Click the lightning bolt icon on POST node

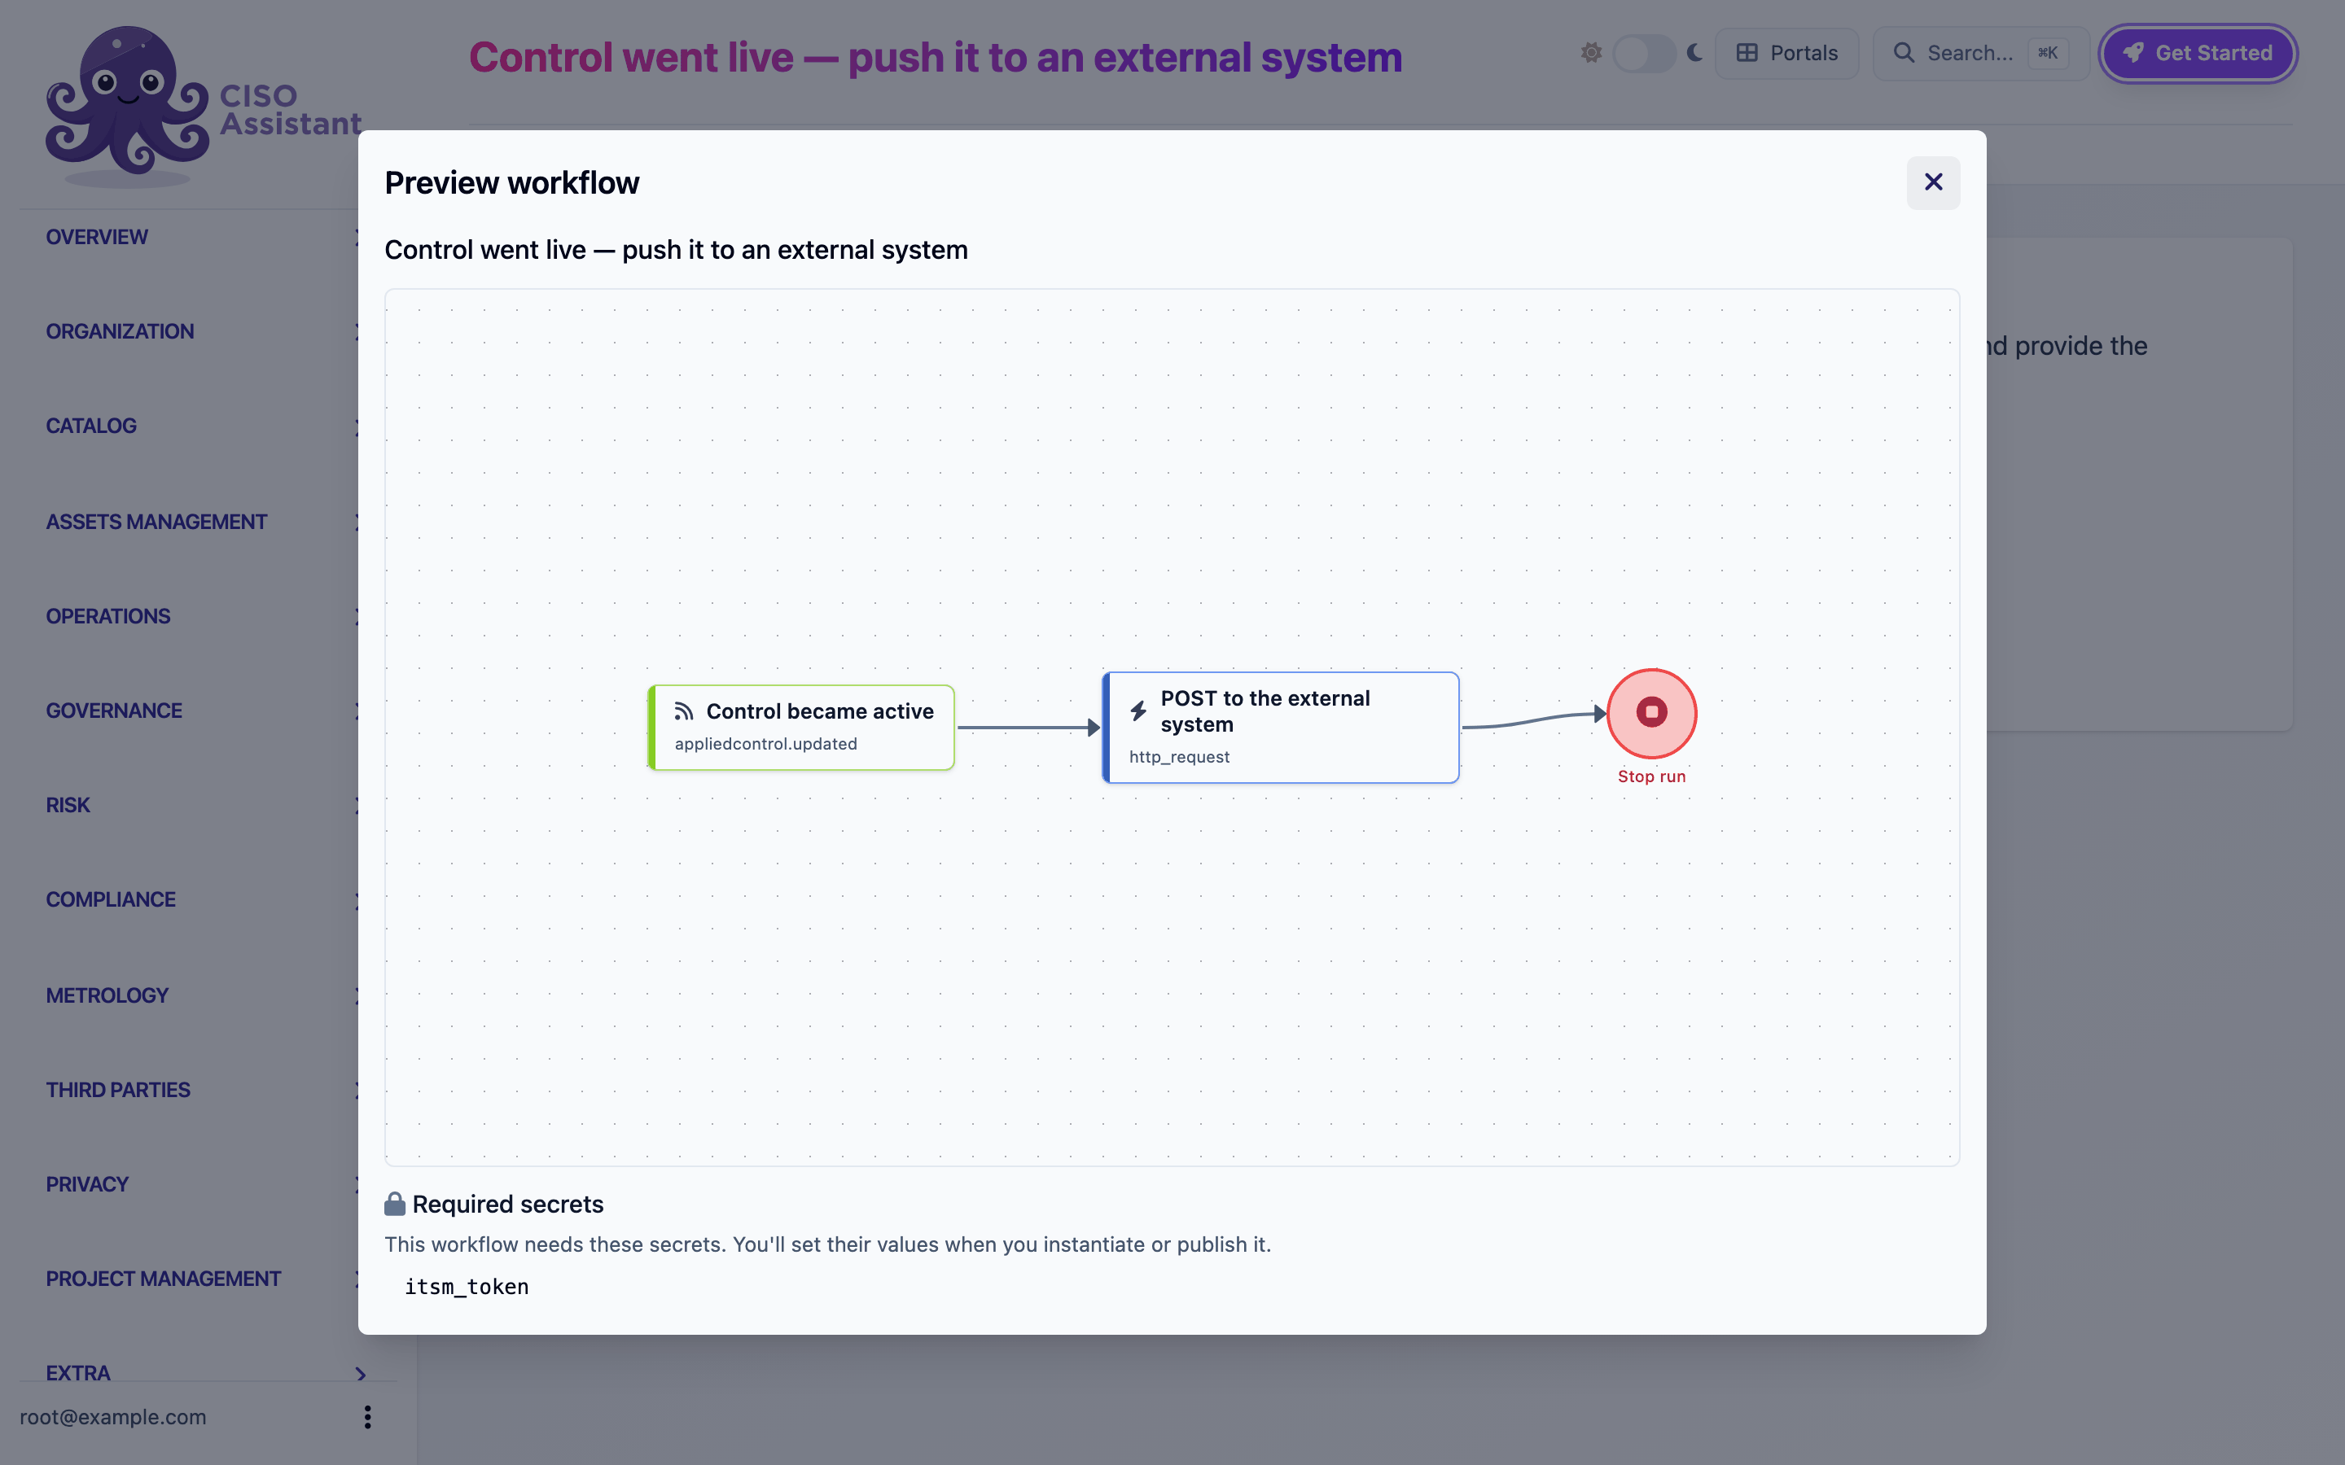click(x=1140, y=711)
